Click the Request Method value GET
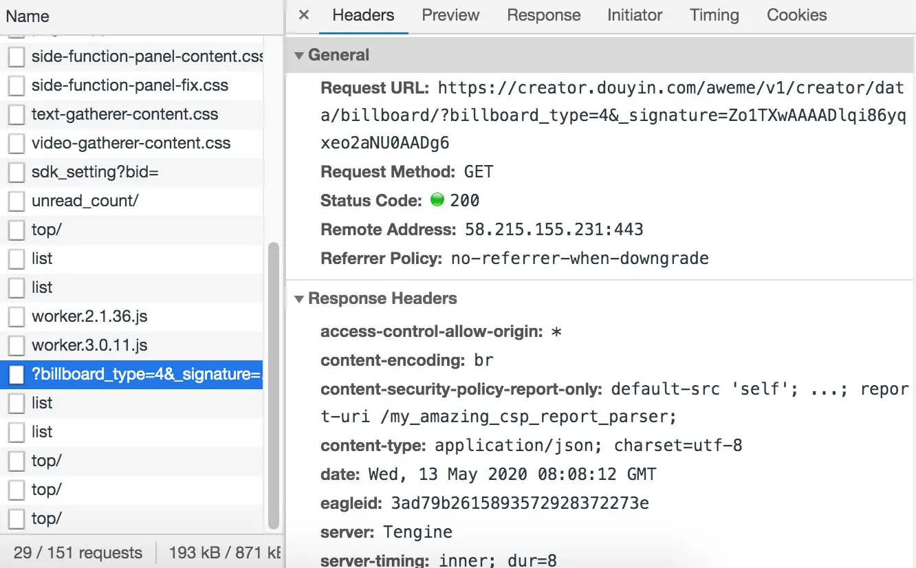Viewport: 916px width, 568px height. pyautogui.click(x=479, y=172)
